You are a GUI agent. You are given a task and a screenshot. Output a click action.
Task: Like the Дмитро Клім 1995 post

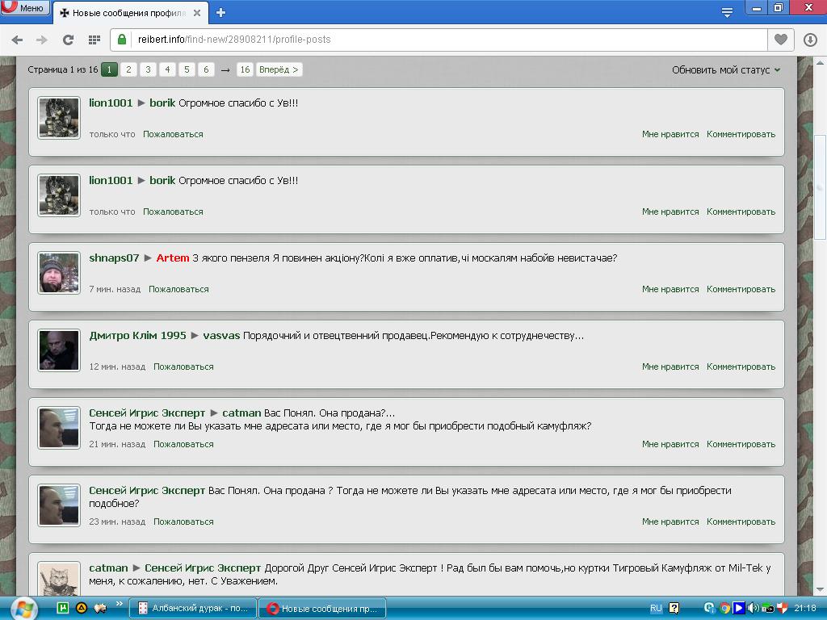tap(670, 367)
